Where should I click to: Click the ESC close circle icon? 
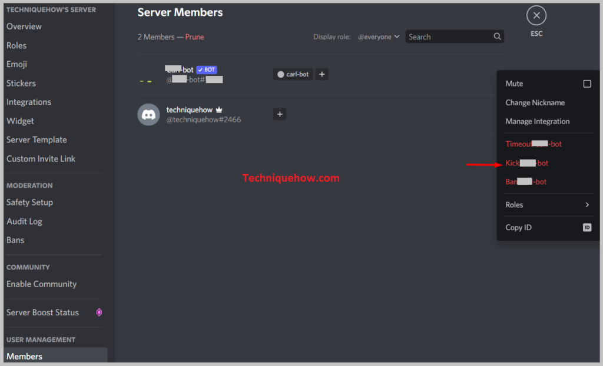[536, 16]
